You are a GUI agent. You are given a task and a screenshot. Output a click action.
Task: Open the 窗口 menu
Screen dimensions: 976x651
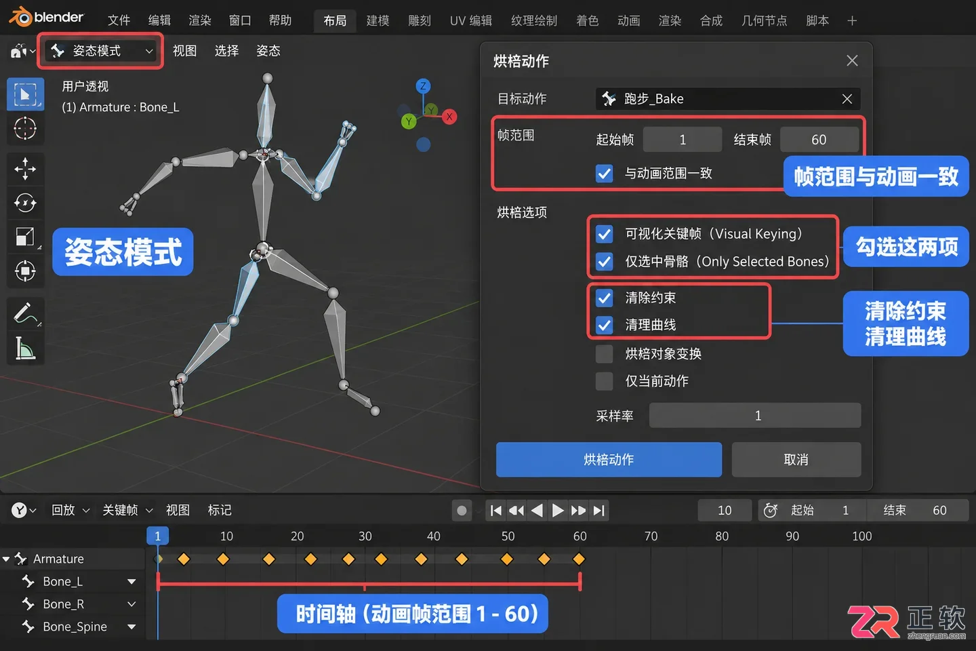[x=240, y=20]
